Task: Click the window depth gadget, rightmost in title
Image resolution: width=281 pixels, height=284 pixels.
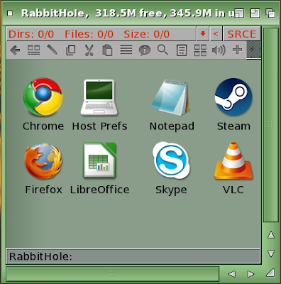Action: pyautogui.click(x=270, y=13)
